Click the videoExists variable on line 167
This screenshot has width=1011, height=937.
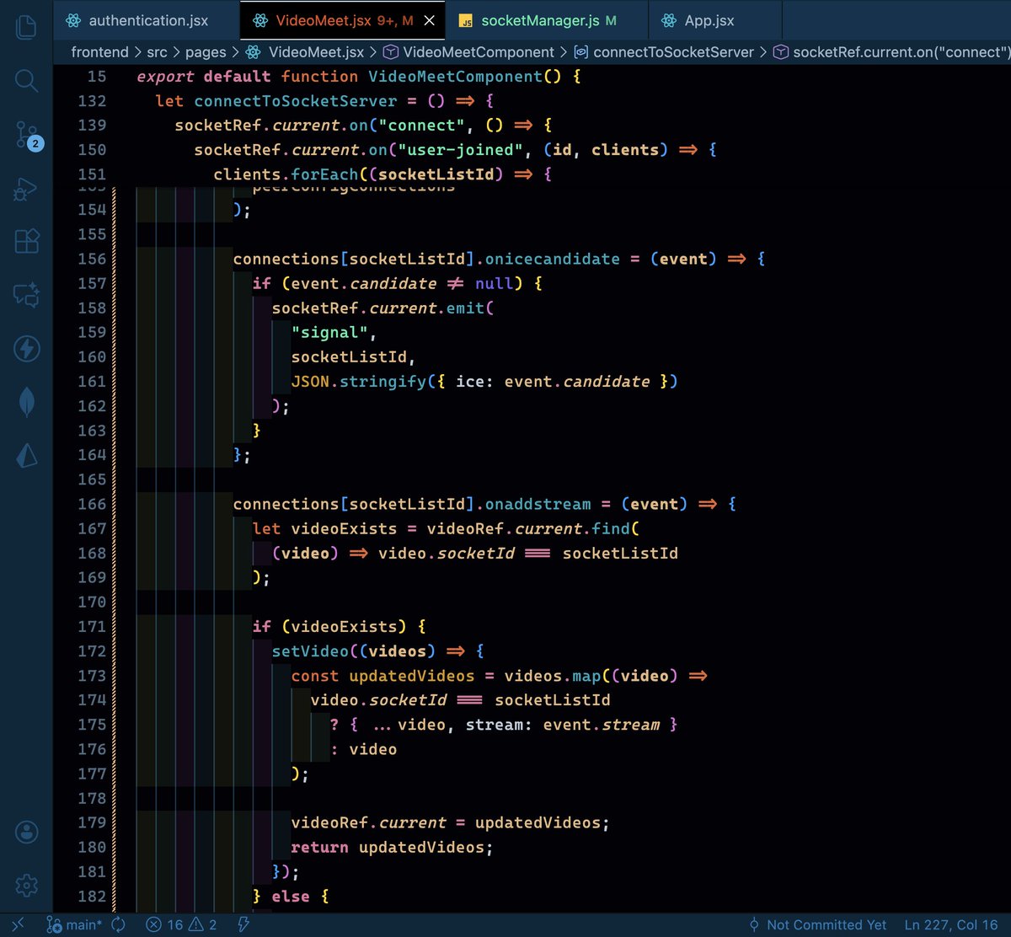point(344,528)
